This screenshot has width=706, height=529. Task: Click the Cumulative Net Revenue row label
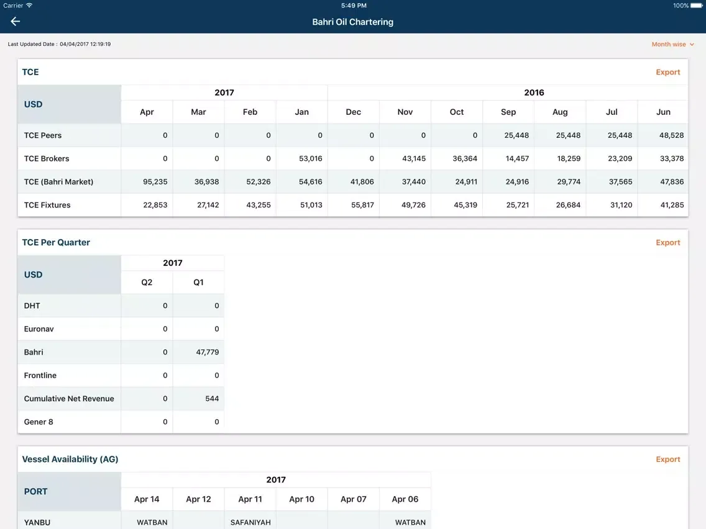[69, 399]
